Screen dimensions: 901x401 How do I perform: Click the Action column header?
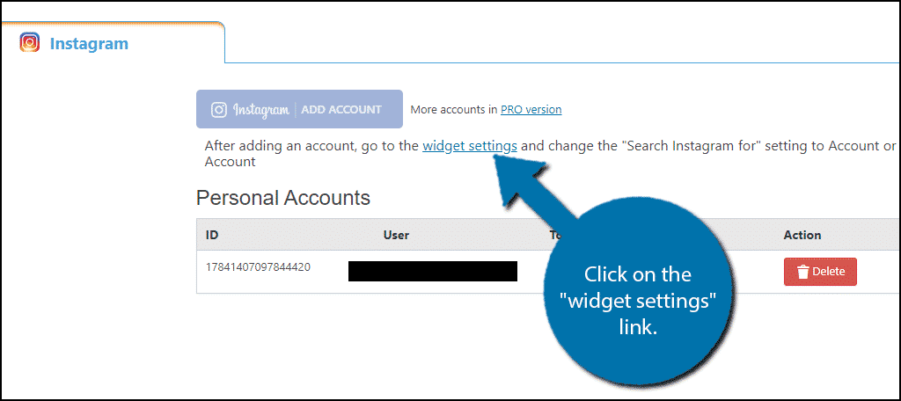pyautogui.click(x=802, y=235)
